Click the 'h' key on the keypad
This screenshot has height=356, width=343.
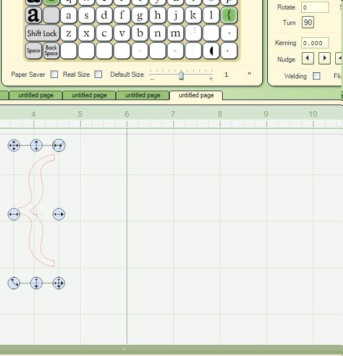point(158,15)
